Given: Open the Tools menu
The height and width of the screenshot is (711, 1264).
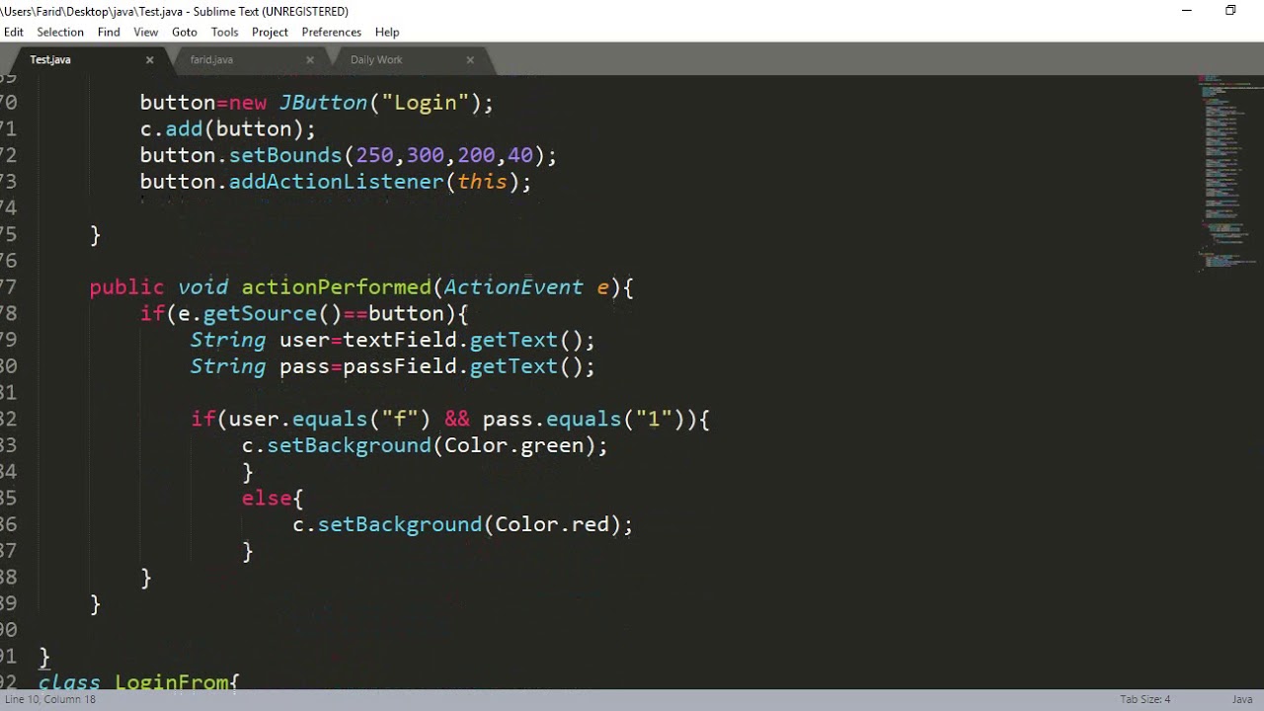Looking at the screenshot, I should [224, 32].
